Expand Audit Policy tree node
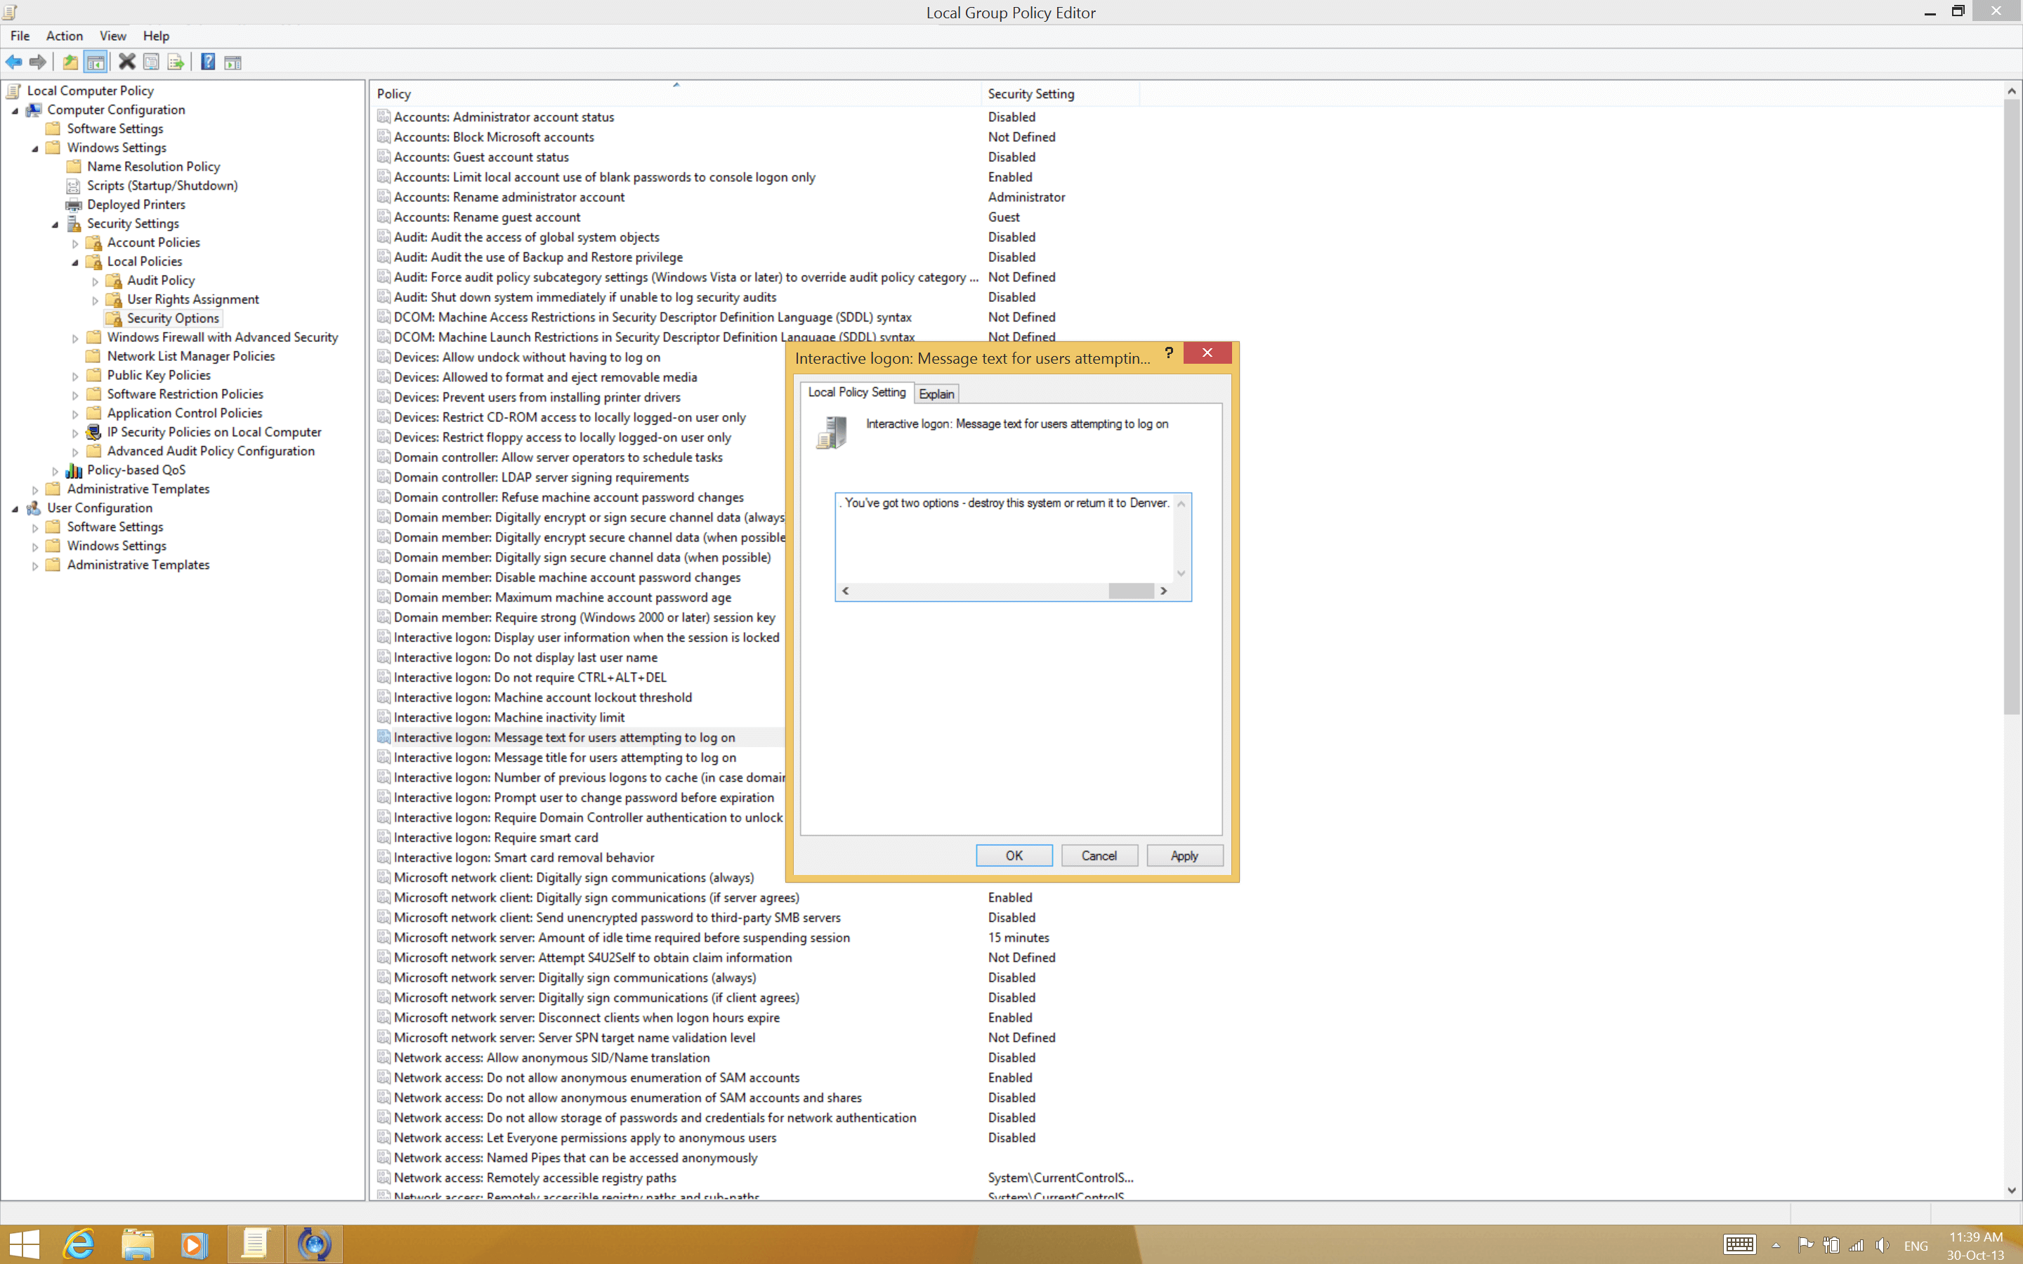The image size is (2023, 1264). [x=96, y=281]
